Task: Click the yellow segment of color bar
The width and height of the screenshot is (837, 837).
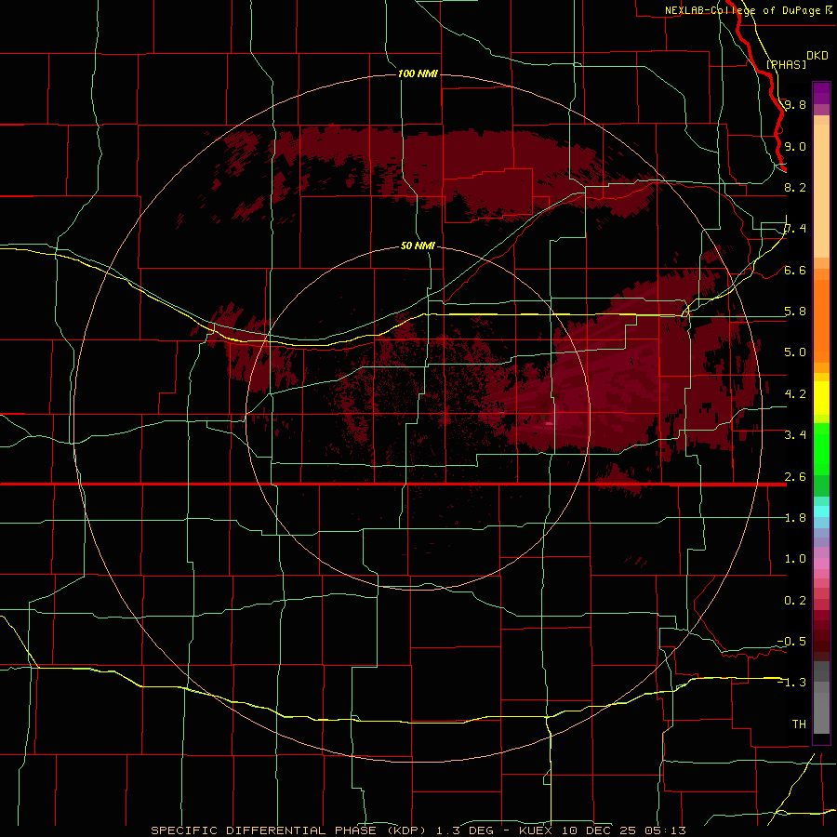Action: 821,398
